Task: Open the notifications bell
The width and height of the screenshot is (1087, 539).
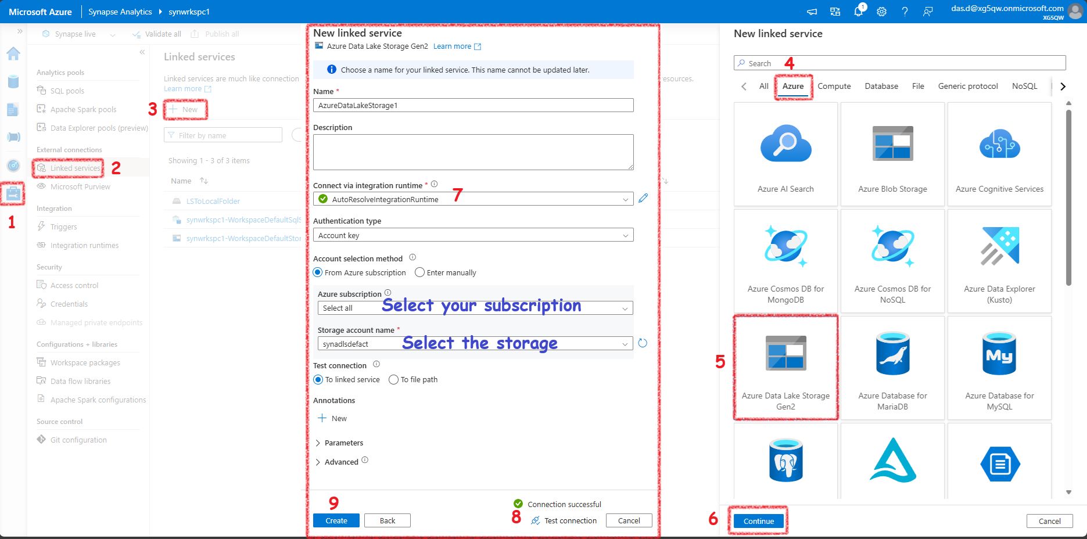Action: tap(859, 12)
